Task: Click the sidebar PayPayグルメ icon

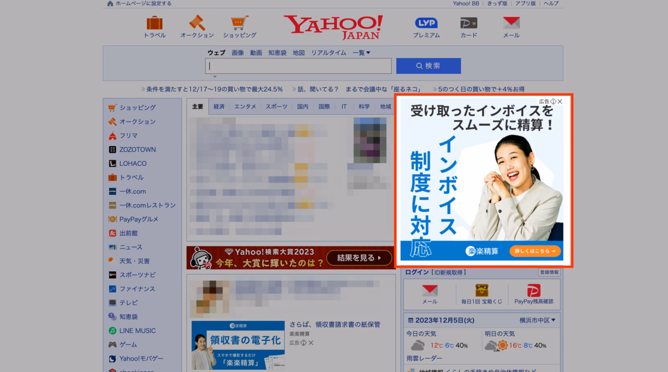Action: pyautogui.click(x=112, y=219)
